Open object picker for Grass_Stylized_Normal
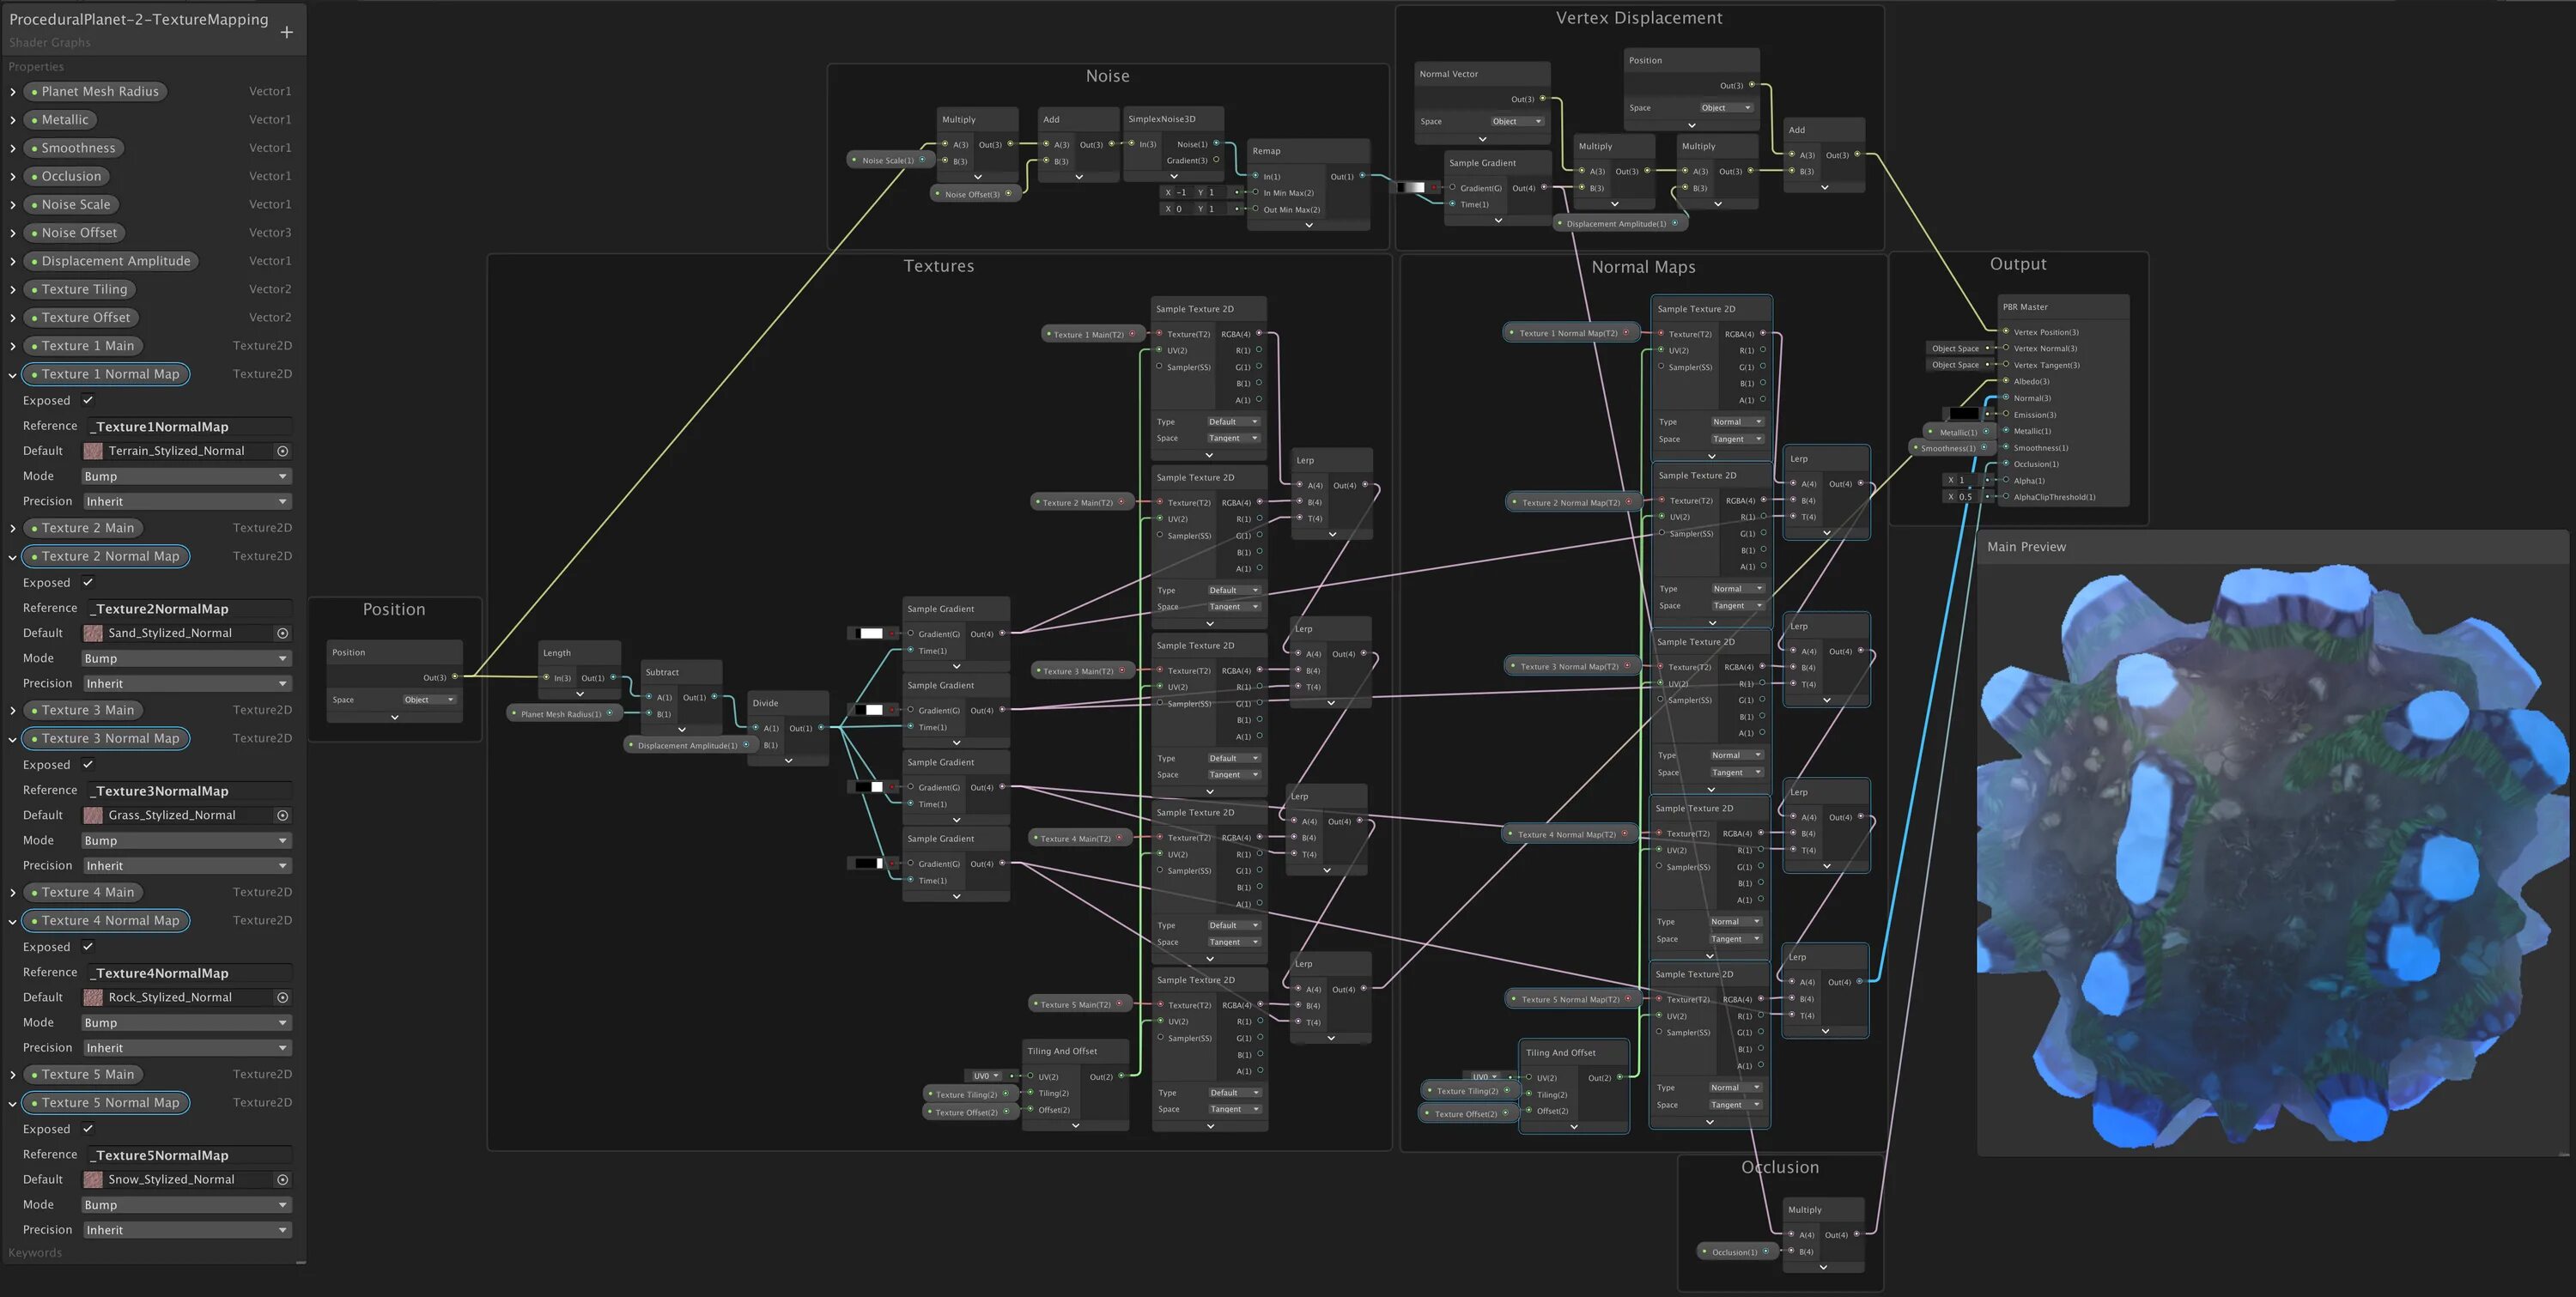Image resolution: width=2576 pixels, height=1297 pixels. tap(283, 815)
